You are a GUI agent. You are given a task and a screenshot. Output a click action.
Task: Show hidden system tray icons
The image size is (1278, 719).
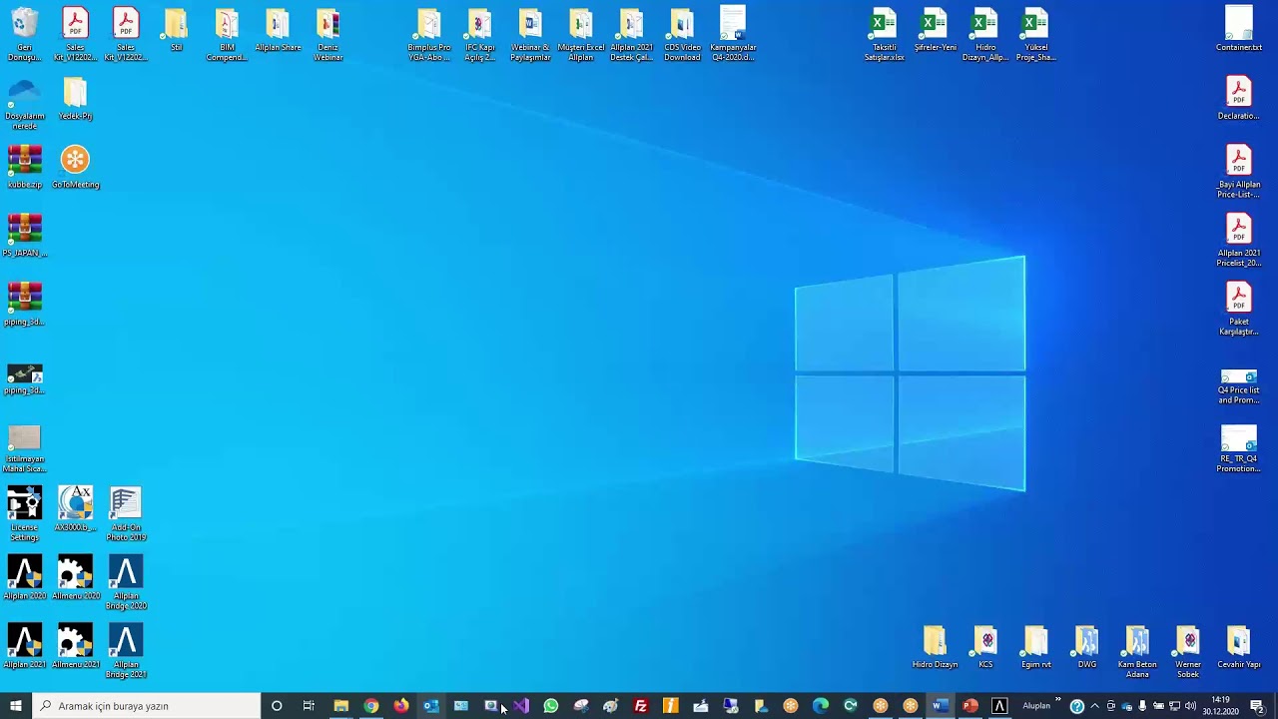(1094, 706)
